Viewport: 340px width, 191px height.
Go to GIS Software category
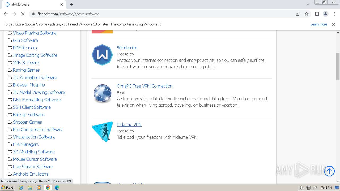pyautogui.click(x=25, y=40)
